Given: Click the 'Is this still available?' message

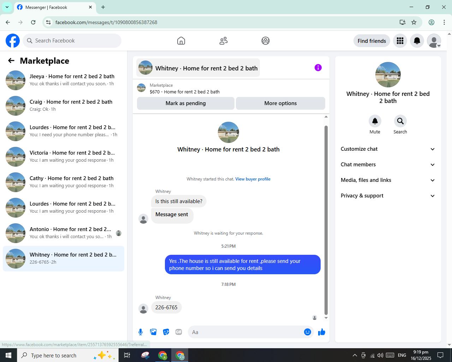Looking at the screenshot, I should (179, 201).
